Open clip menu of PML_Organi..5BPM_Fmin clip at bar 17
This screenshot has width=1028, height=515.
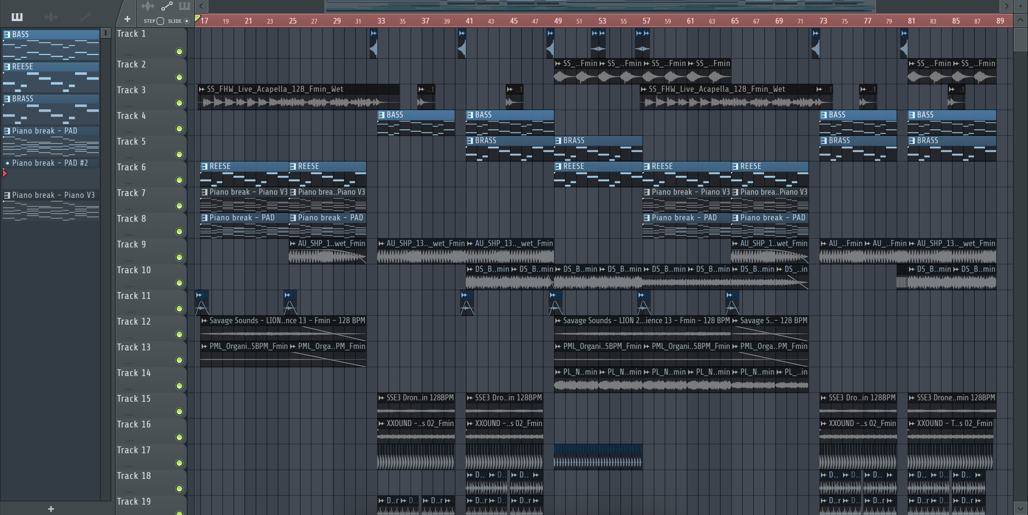click(x=204, y=346)
